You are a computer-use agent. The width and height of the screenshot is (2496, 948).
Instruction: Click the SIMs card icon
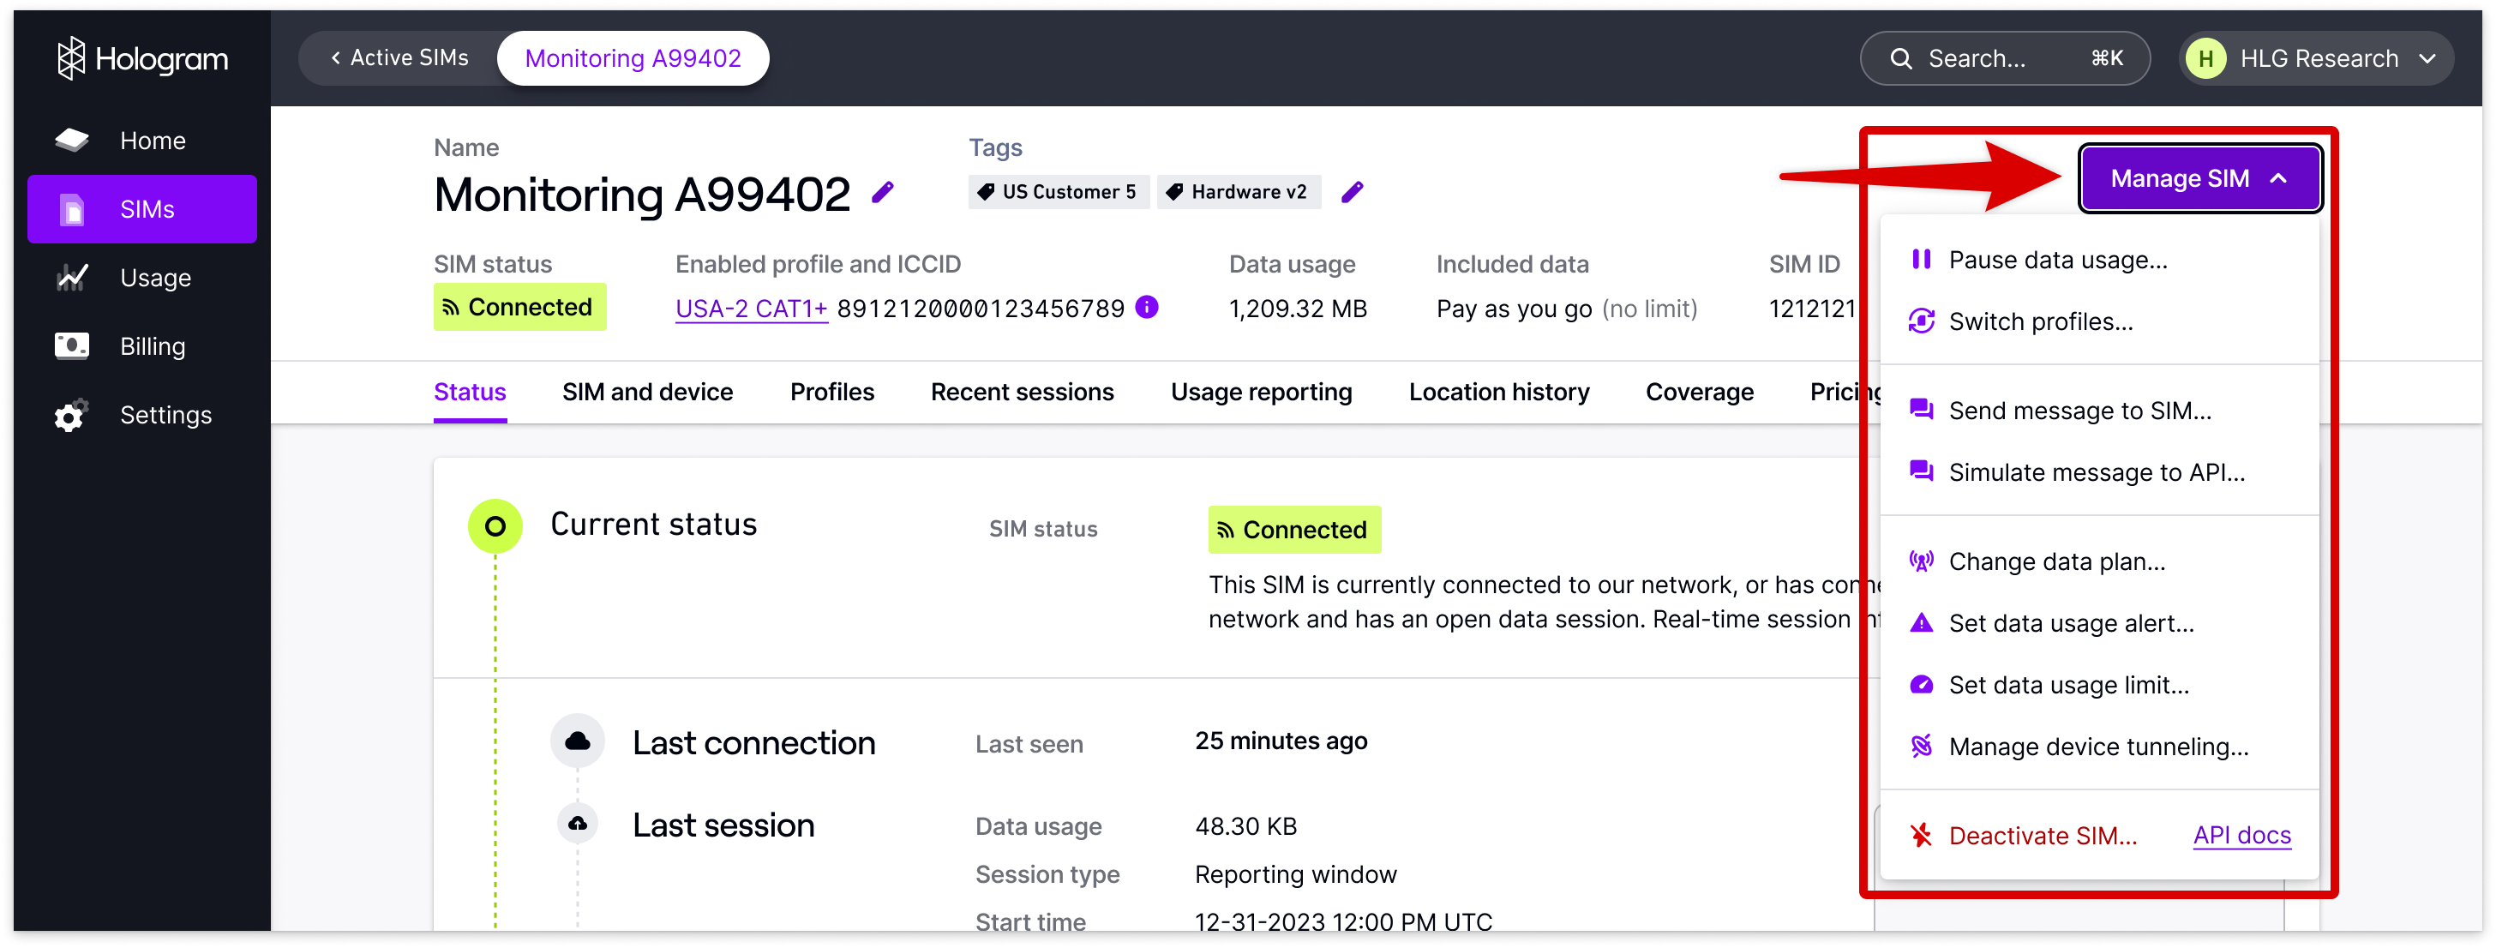coord(73,209)
